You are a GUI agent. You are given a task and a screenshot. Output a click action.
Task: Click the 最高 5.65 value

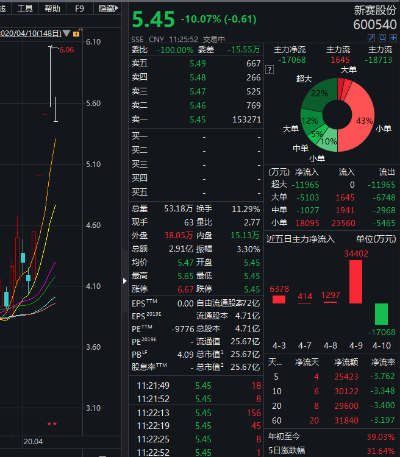point(185,275)
